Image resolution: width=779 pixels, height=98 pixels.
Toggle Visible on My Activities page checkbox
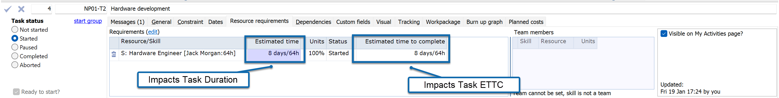664,34
